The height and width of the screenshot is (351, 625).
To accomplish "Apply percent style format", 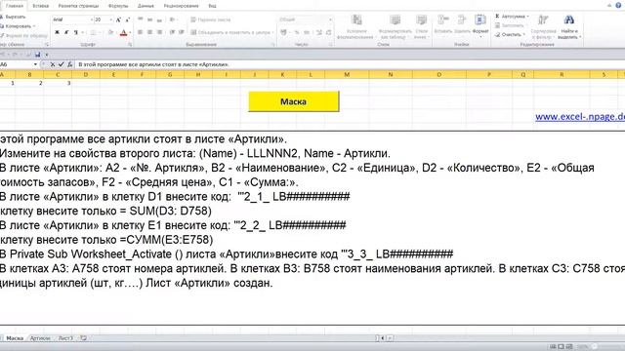I will tap(297, 32).
